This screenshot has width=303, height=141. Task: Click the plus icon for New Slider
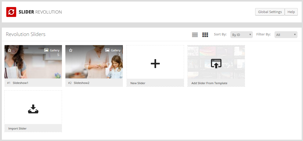155,64
